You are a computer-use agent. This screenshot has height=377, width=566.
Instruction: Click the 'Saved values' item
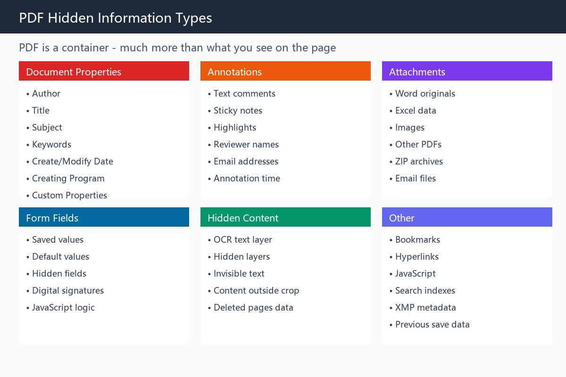(55, 239)
